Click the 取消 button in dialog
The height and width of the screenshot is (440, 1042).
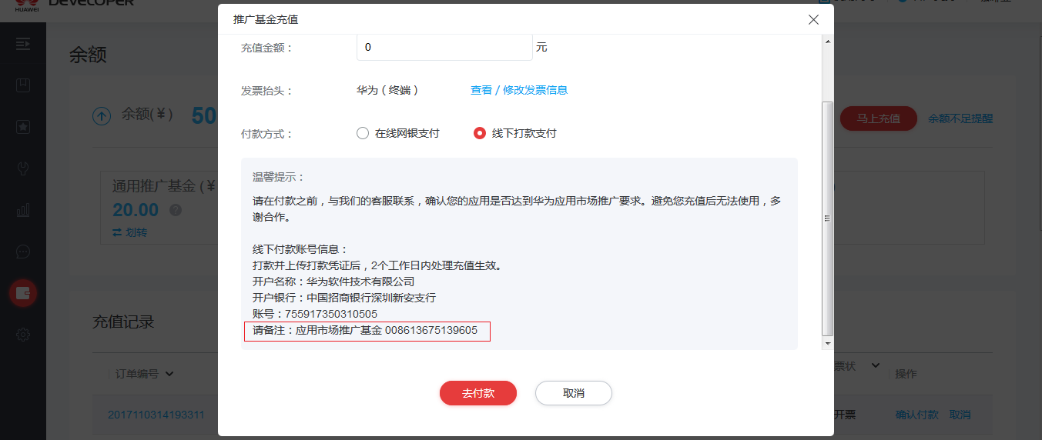[574, 393]
